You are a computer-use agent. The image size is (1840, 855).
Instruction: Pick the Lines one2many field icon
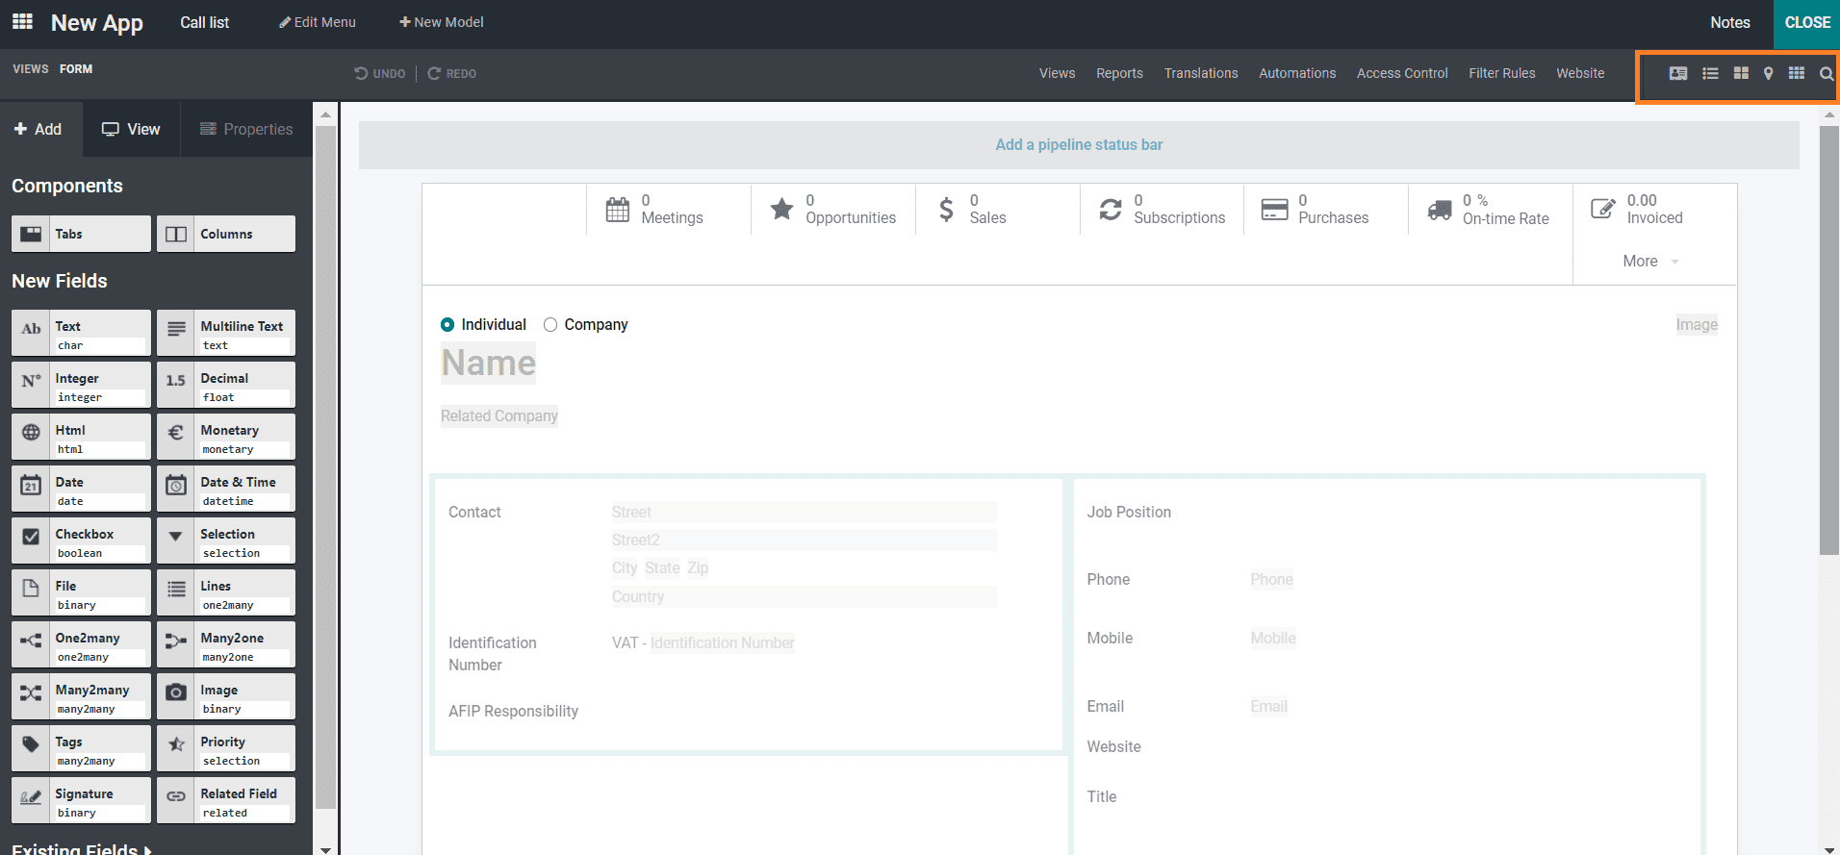coord(176,589)
